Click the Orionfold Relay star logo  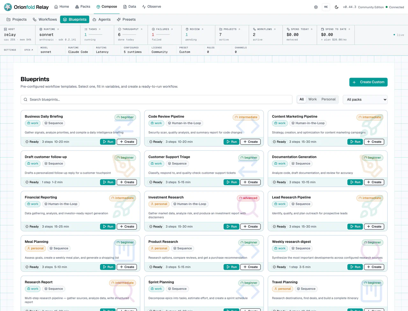coord(8,7)
